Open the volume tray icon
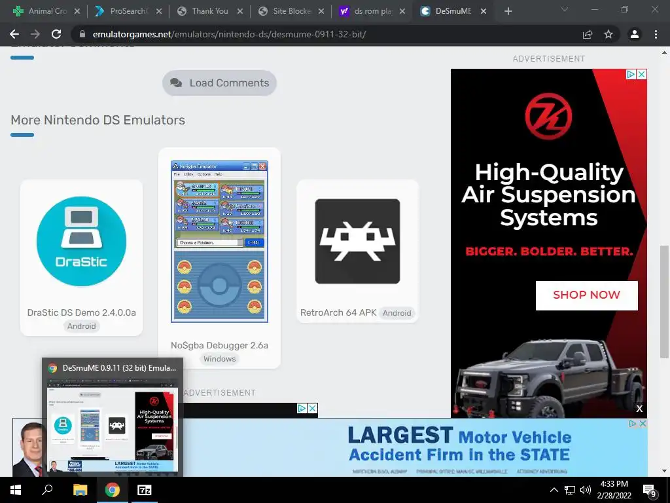The height and width of the screenshot is (503, 670). [586, 490]
